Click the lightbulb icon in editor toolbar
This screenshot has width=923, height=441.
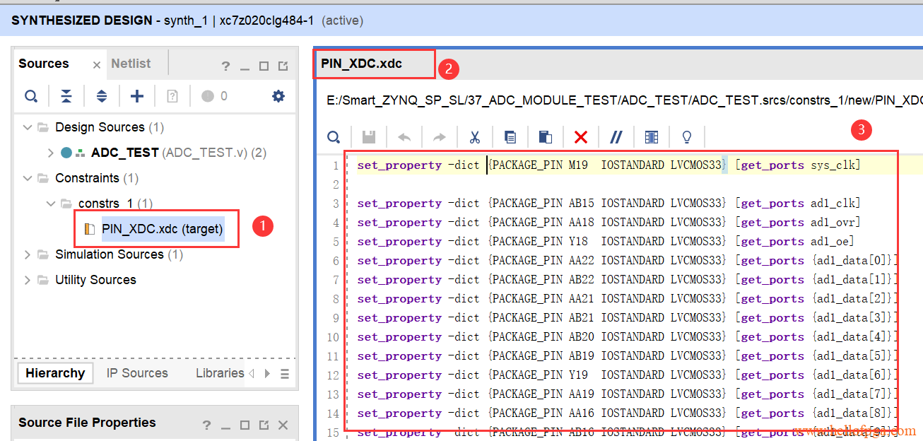686,137
